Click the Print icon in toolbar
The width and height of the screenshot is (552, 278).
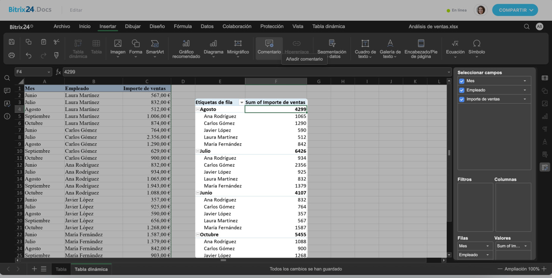[x=12, y=55]
